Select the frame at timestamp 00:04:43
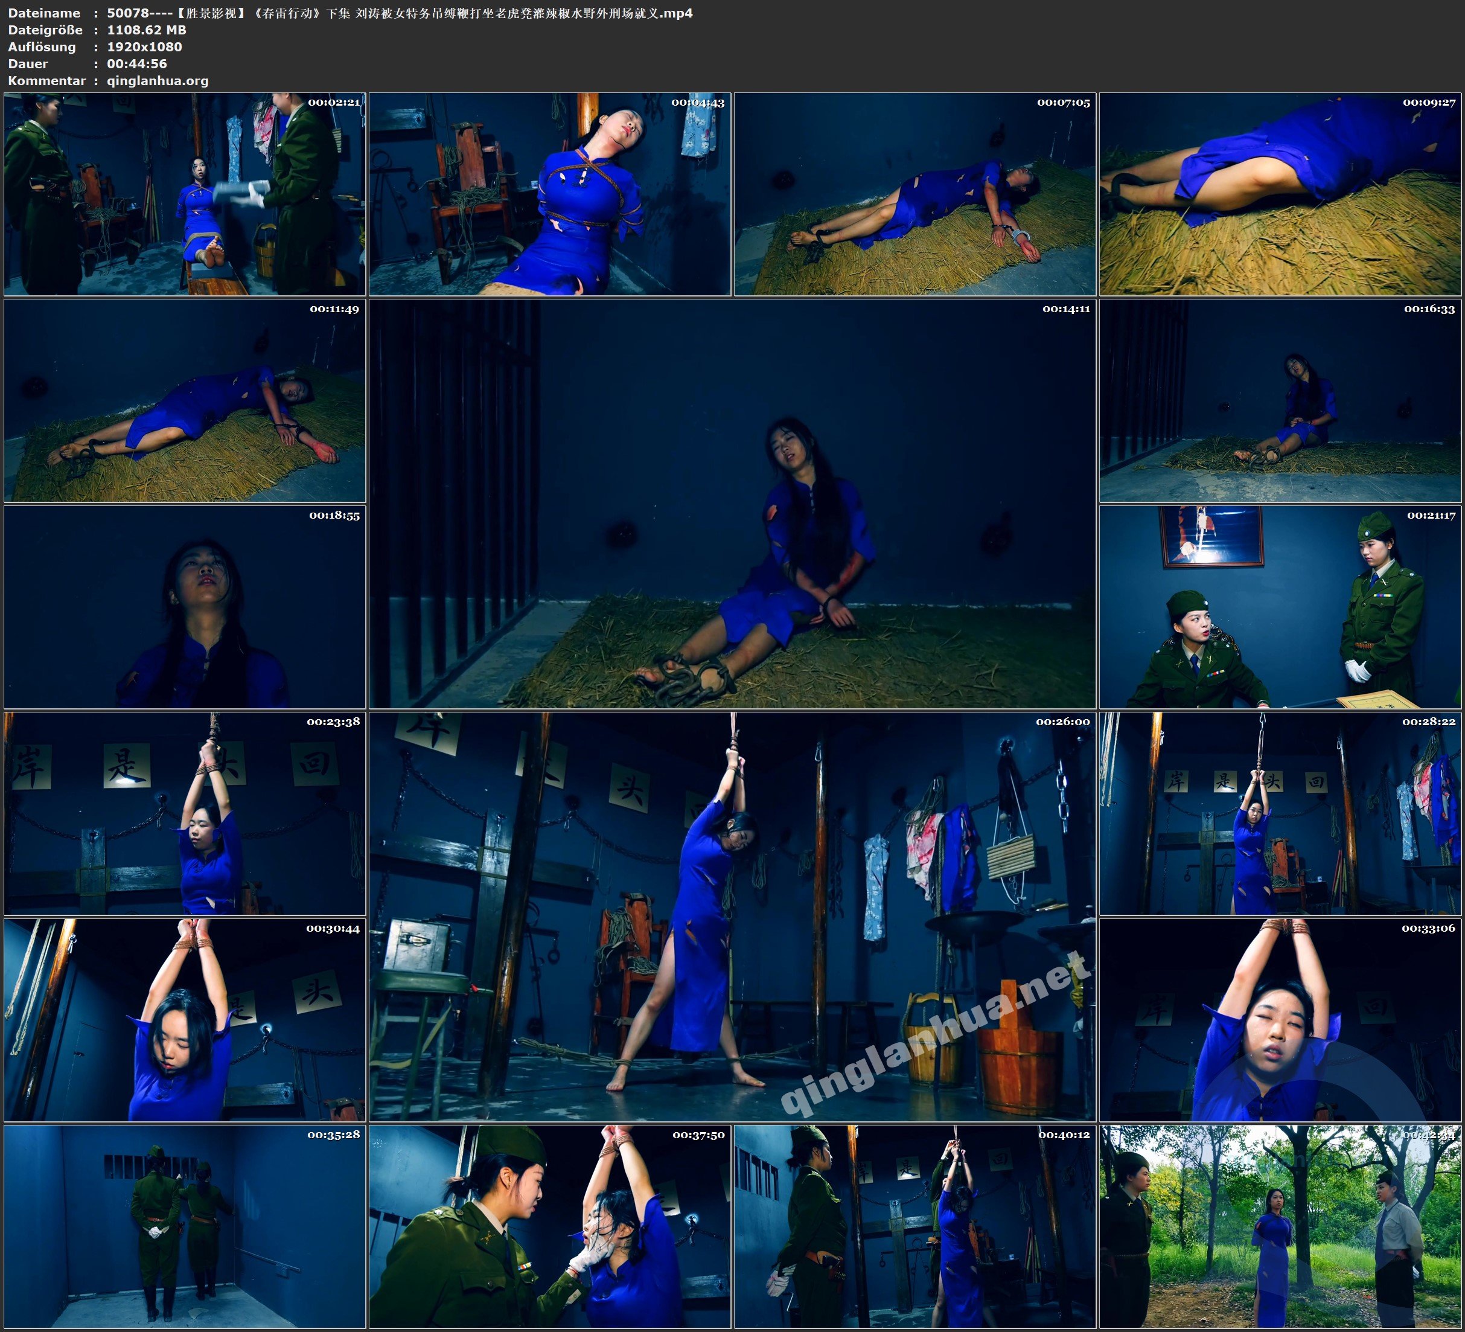The image size is (1465, 1332). click(549, 194)
